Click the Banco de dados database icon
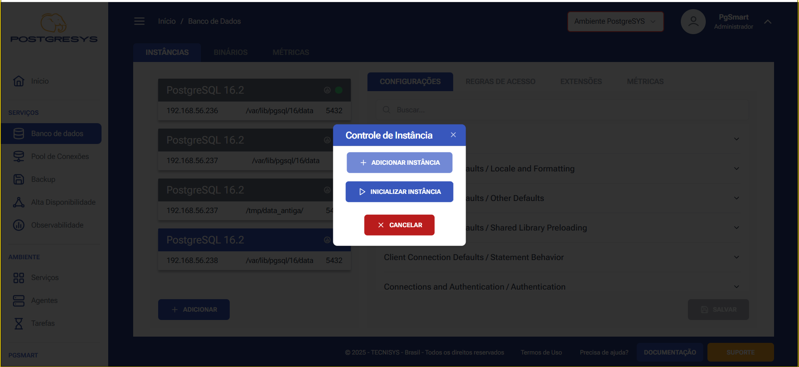The height and width of the screenshot is (367, 799). [19, 134]
